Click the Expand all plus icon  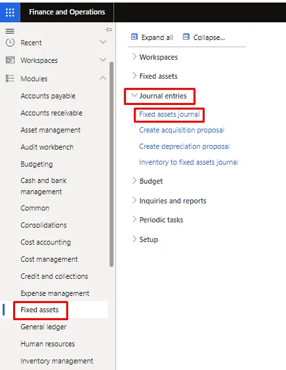pos(134,37)
